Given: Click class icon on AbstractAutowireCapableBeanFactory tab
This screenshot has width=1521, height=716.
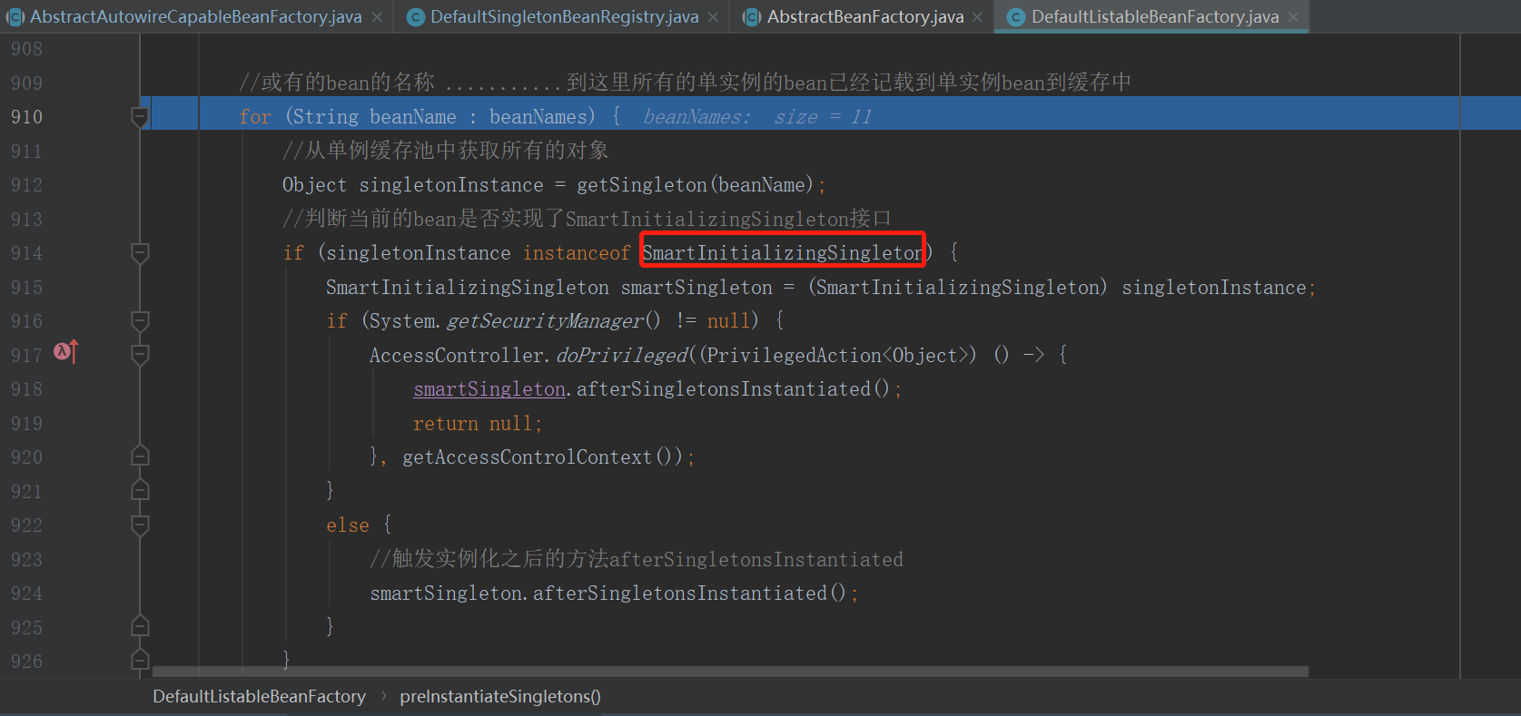Looking at the screenshot, I should [x=15, y=17].
